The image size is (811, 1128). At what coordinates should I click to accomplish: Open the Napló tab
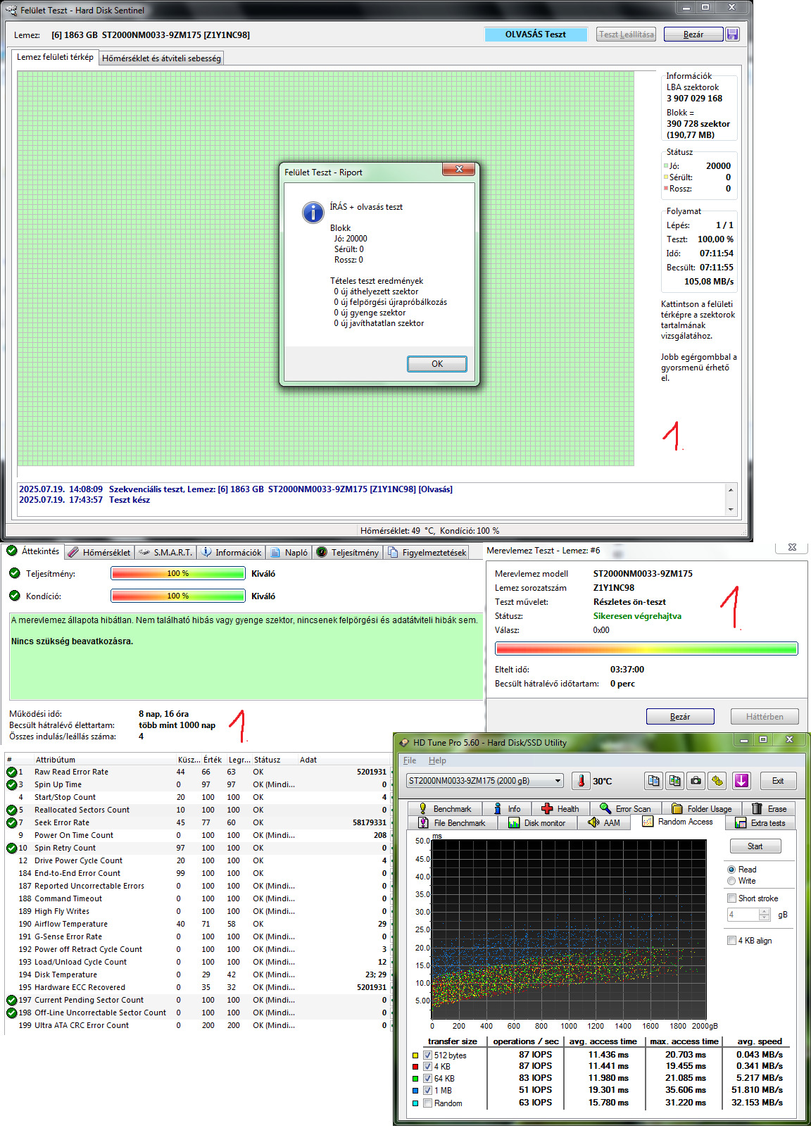click(289, 553)
